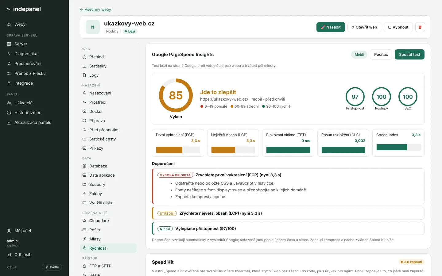The image size is (442, 276).
Task: Click the Integrace plug icon
Action: 9,83
